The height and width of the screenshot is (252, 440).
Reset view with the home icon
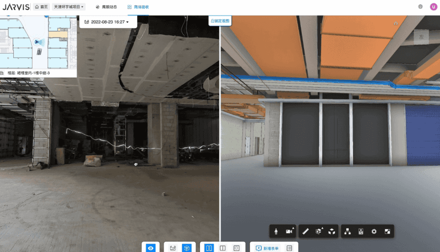396,23
